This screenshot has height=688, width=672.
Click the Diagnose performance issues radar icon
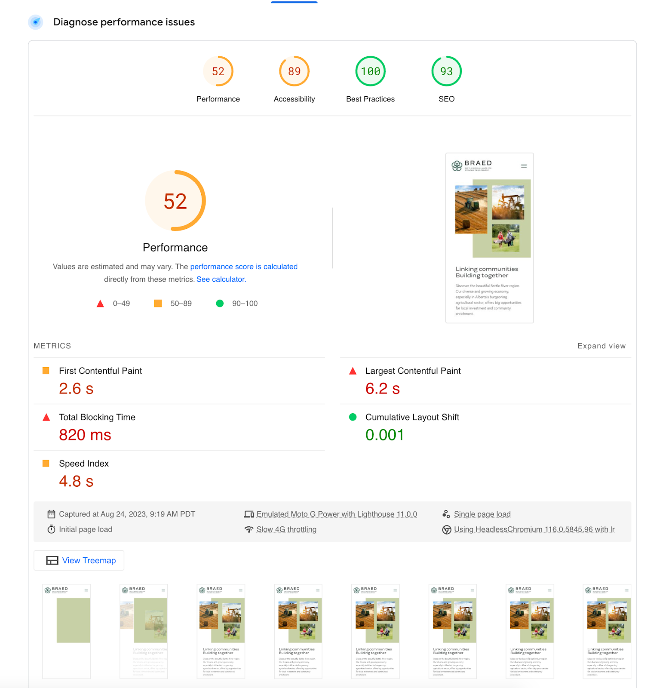pos(36,22)
